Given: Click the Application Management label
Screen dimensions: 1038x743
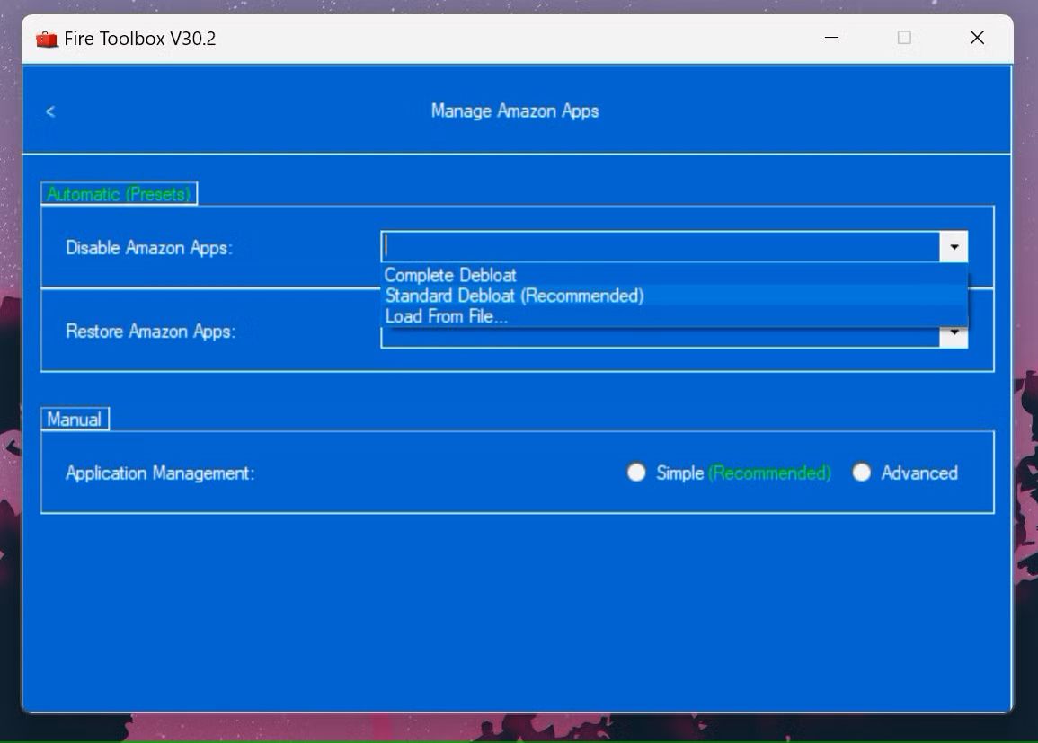Looking at the screenshot, I should (x=160, y=473).
